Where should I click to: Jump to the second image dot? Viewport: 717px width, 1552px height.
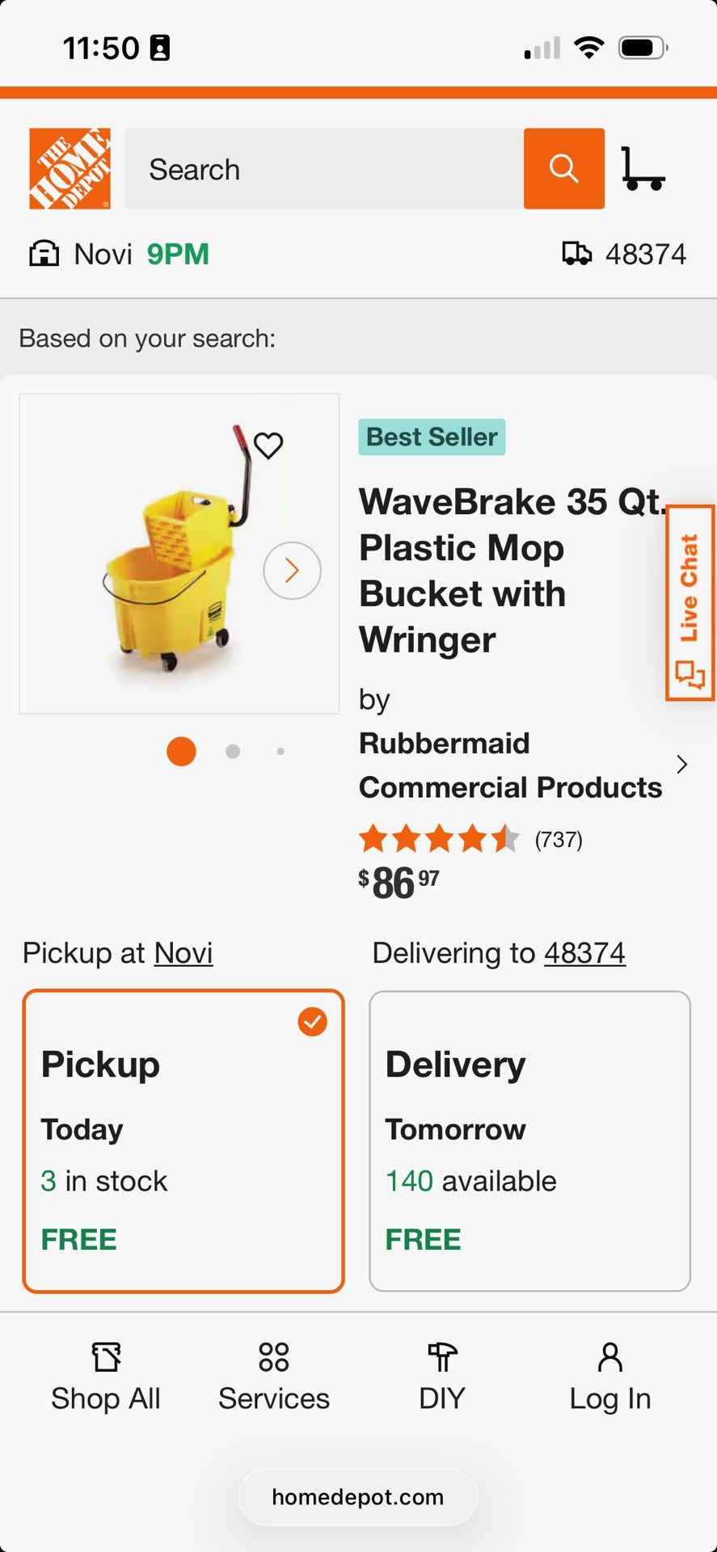coord(233,752)
